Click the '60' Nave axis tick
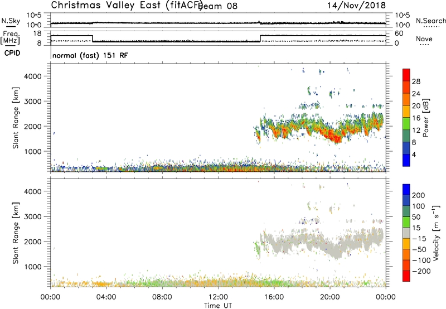The height and width of the screenshot is (309, 446). point(399,33)
